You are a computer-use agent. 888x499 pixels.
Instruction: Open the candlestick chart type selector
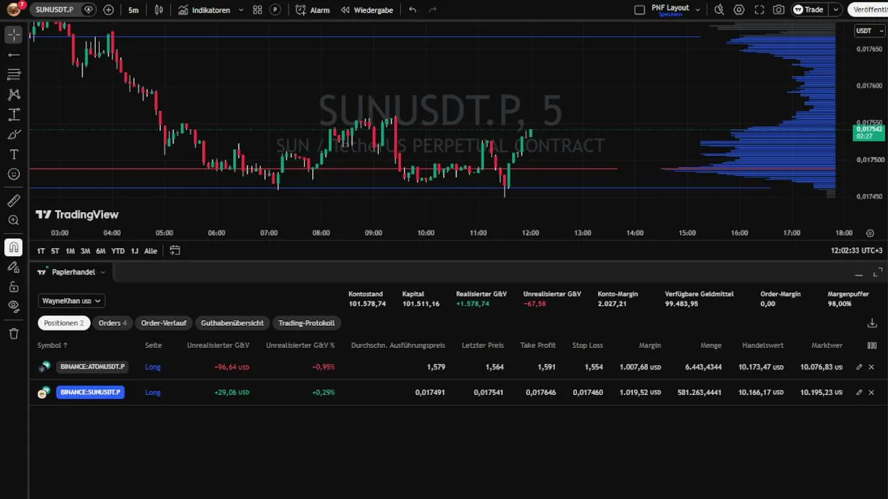pyautogui.click(x=159, y=10)
